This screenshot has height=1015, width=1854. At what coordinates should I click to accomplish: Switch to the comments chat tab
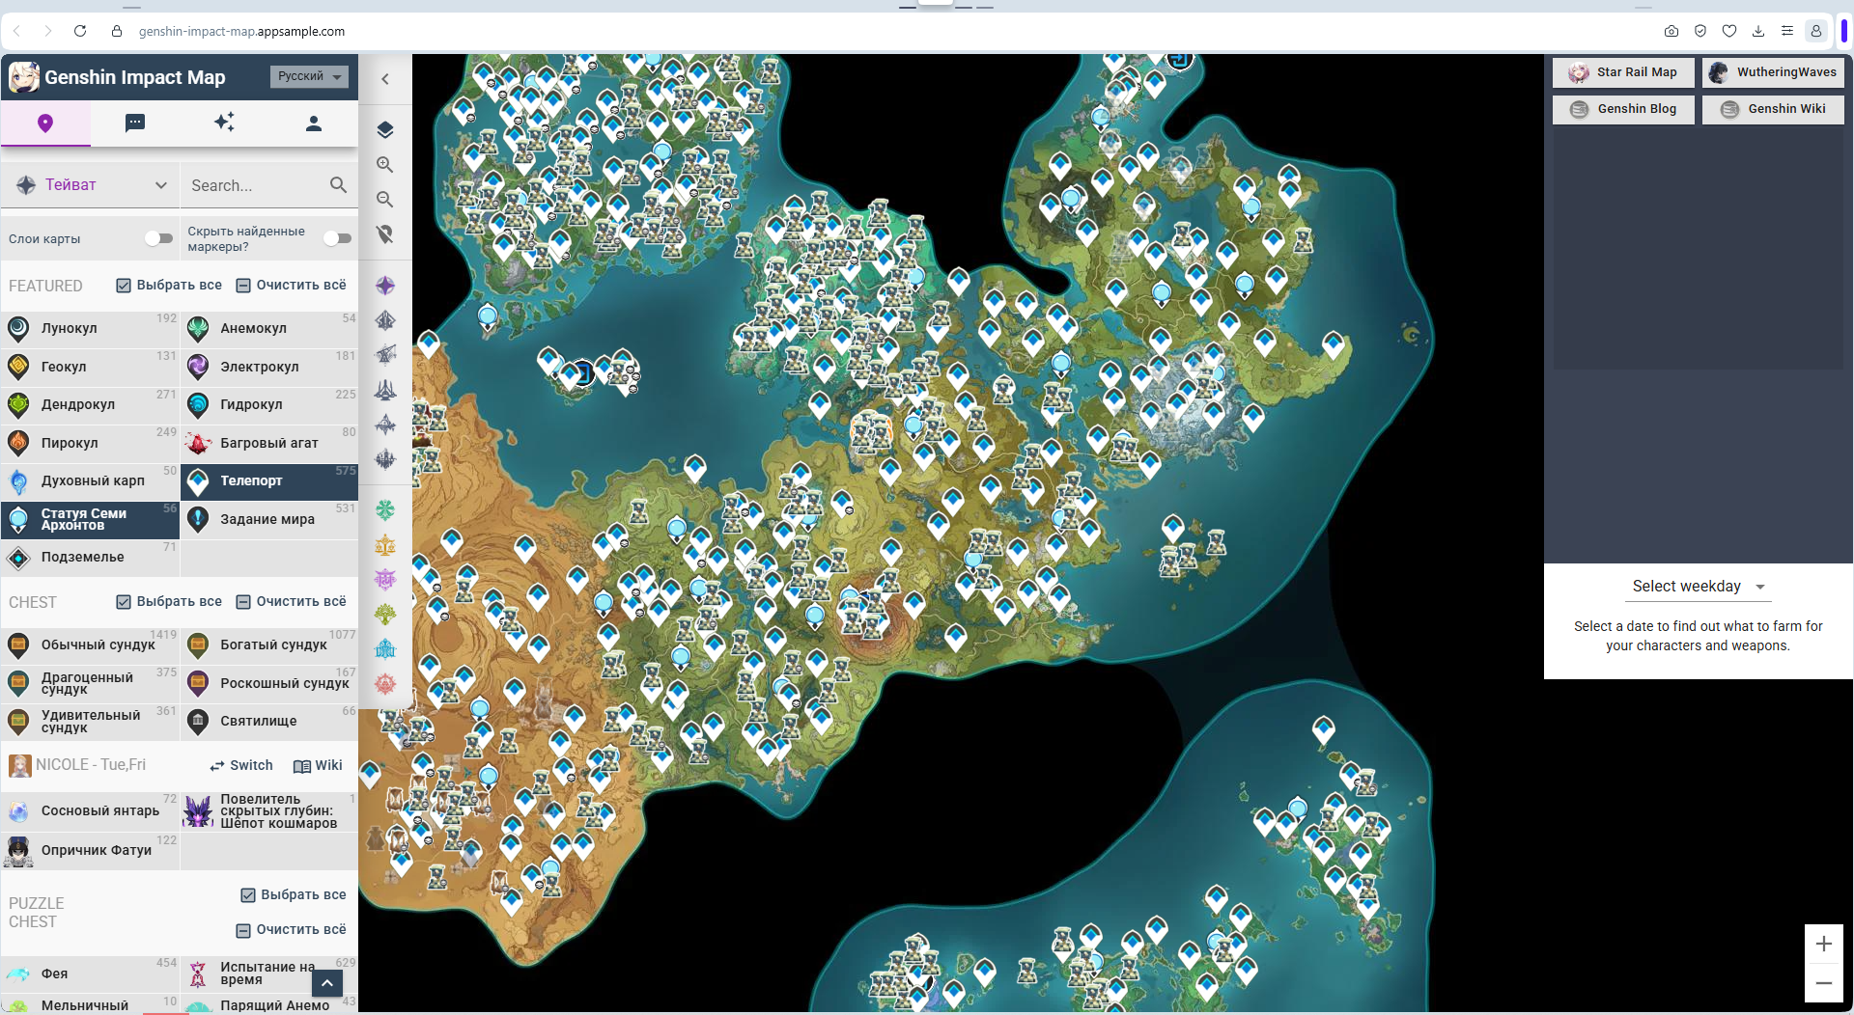pos(135,123)
